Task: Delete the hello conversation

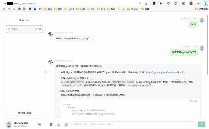Action: pos(40,29)
